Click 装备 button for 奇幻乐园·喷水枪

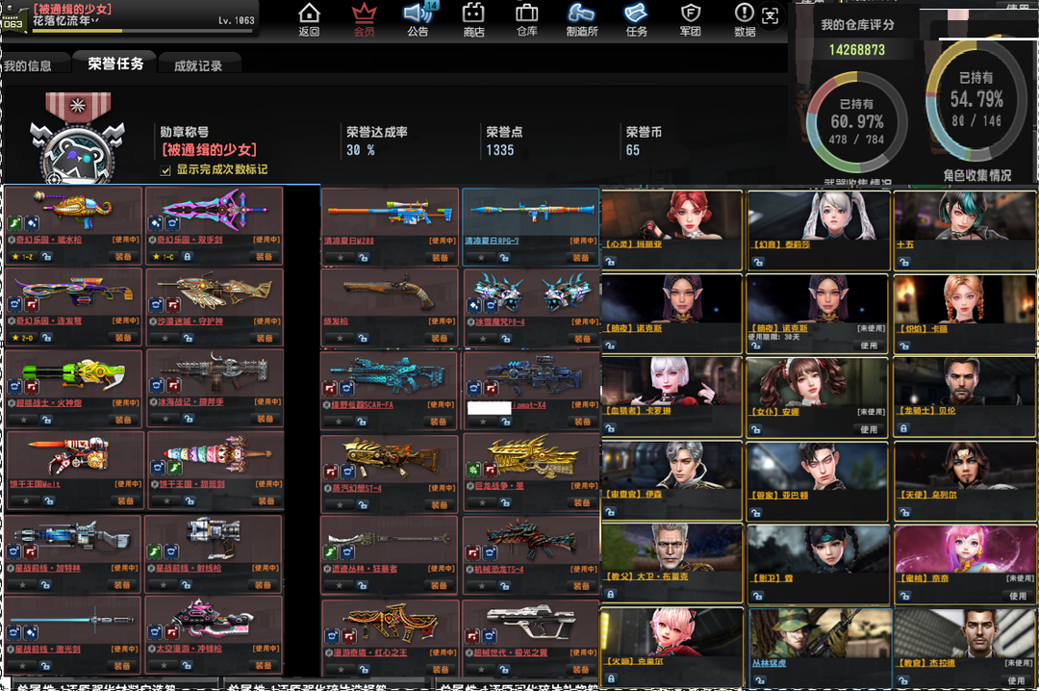124,257
